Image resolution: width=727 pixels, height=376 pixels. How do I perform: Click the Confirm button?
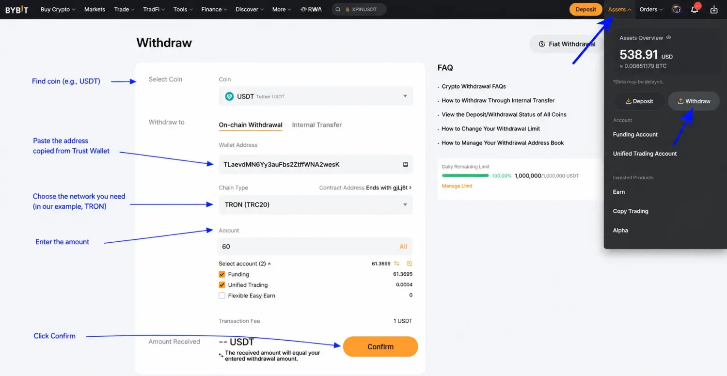[380, 347]
